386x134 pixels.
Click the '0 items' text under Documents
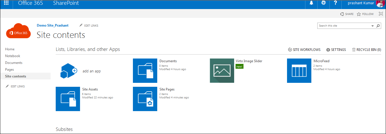coord(164,66)
